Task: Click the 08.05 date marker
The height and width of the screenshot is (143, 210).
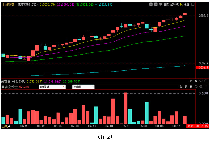Action: coord(159,126)
